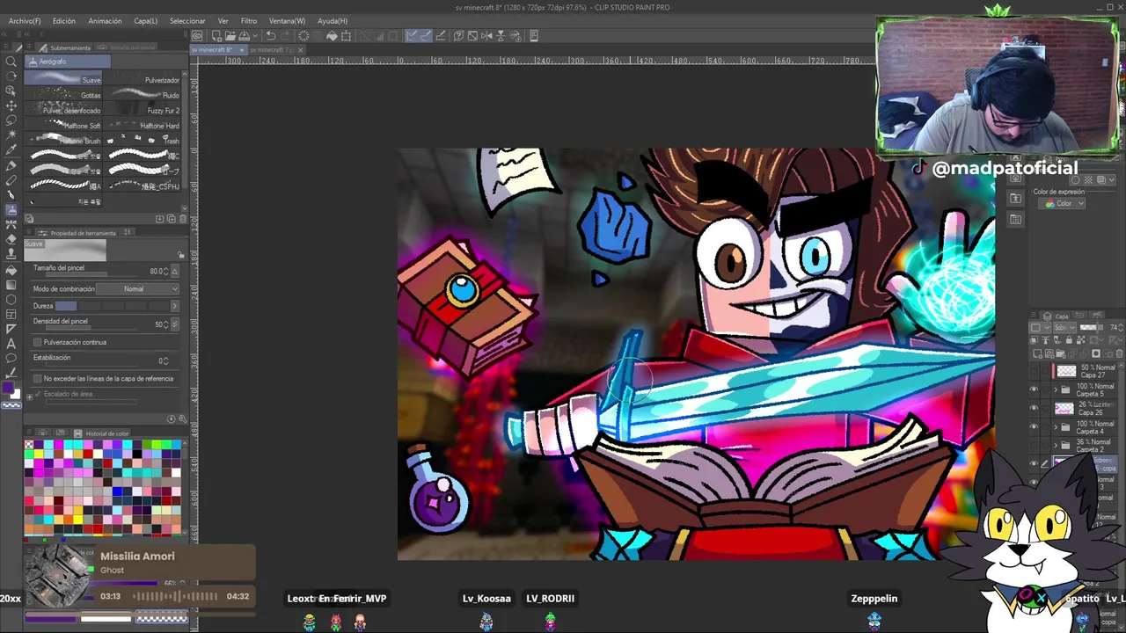
Task: Open Capa(L) menu
Action: [x=146, y=20]
